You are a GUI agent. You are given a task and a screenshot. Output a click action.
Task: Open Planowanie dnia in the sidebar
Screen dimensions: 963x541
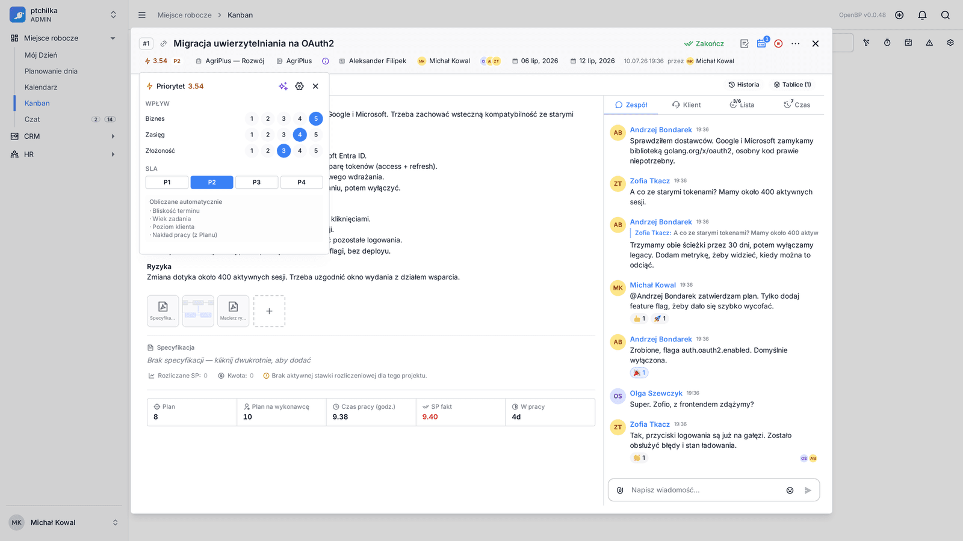(51, 71)
